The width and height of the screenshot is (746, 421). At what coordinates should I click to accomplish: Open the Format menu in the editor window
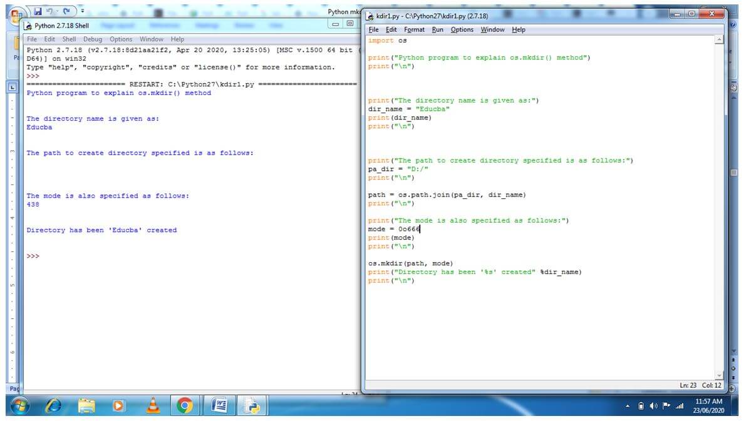click(x=415, y=29)
